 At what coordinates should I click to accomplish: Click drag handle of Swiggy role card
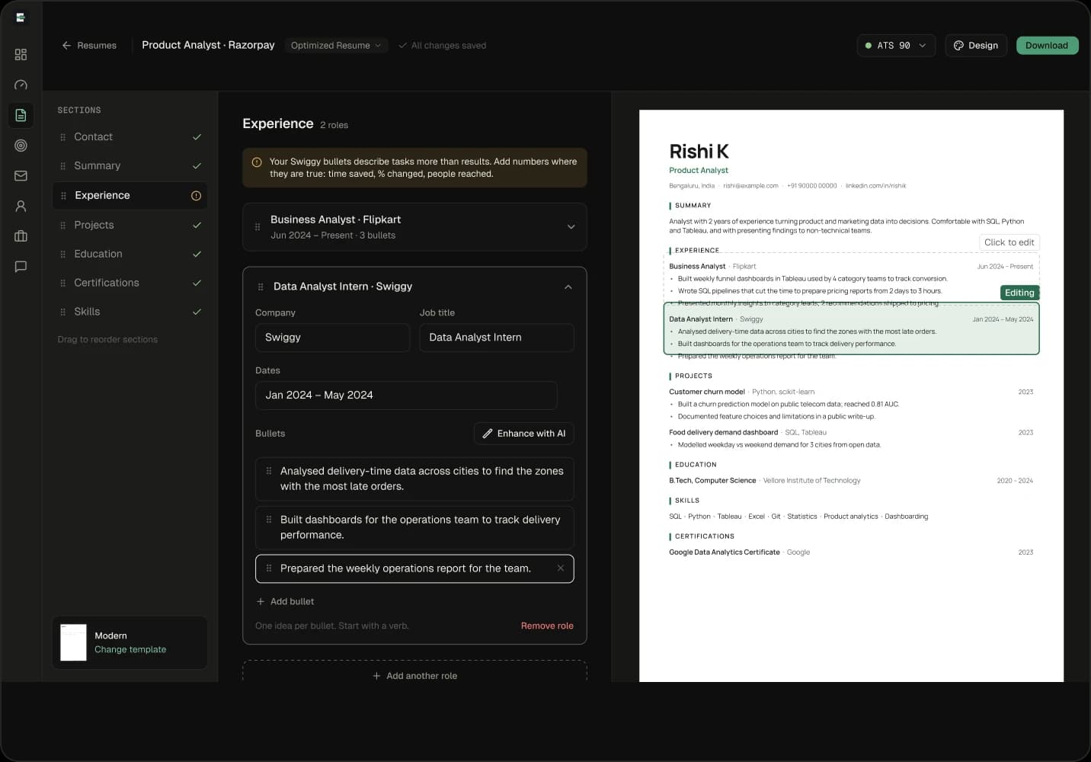(261, 287)
